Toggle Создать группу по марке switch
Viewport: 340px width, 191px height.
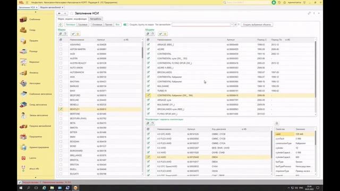125,25
